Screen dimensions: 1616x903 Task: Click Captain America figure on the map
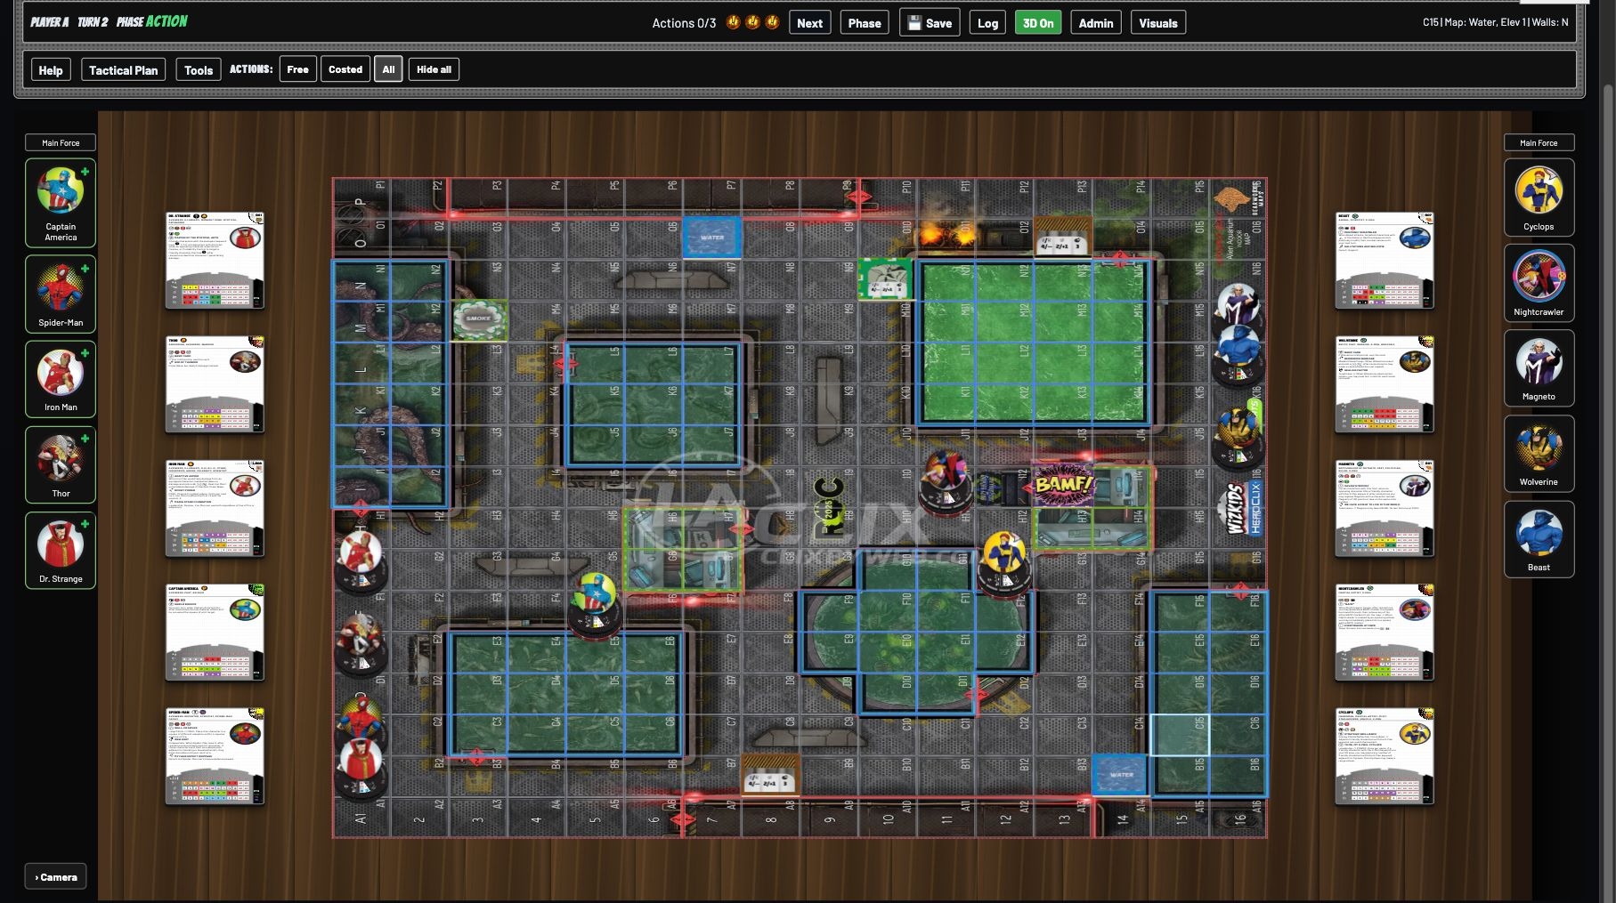[x=595, y=605]
